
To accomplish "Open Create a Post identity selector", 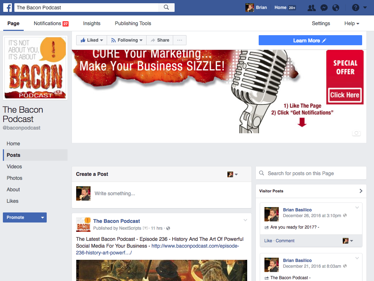I will pos(232,174).
